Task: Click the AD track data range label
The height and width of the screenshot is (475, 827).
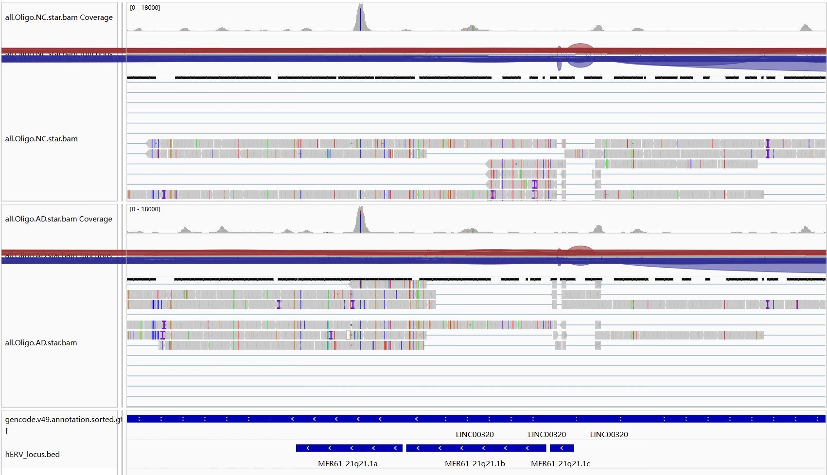Action: pyautogui.click(x=145, y=209)
